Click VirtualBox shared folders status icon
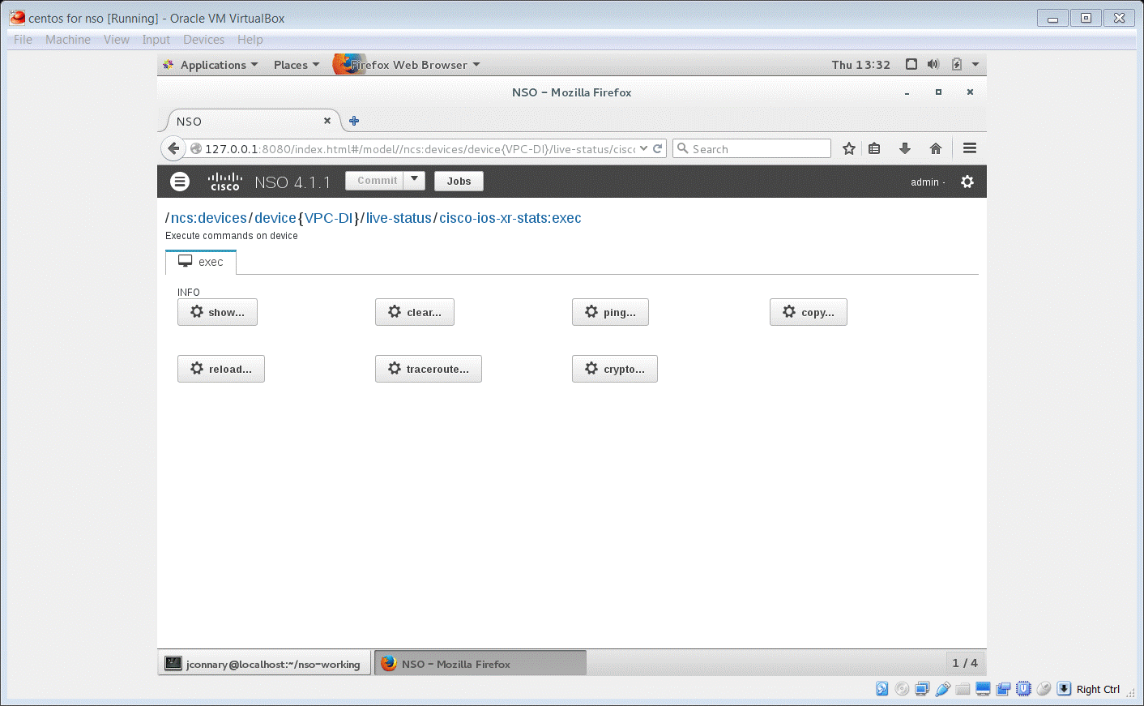This screenshot has height=706, width=1144. pos(963,689)
